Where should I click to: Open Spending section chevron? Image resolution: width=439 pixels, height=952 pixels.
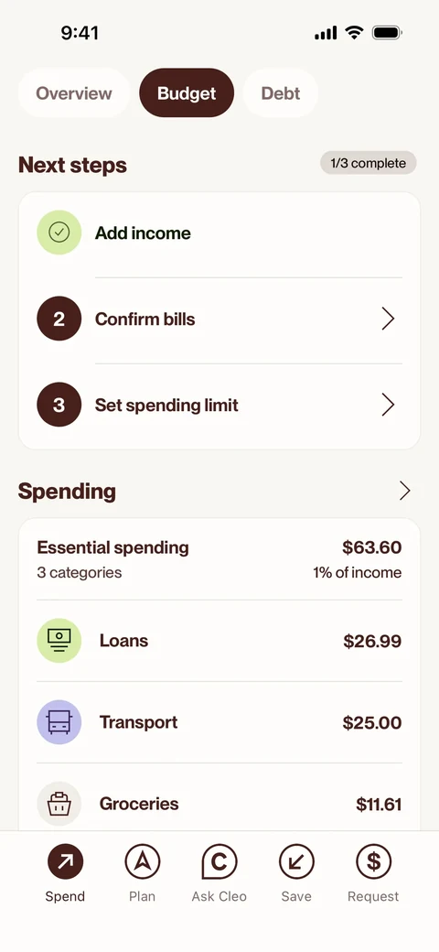pos(404,491)
